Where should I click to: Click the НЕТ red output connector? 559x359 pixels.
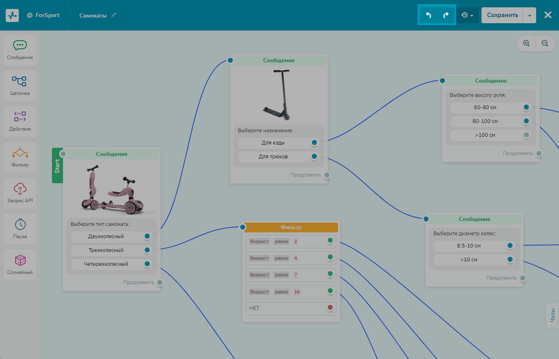click(x=330, y=308)
